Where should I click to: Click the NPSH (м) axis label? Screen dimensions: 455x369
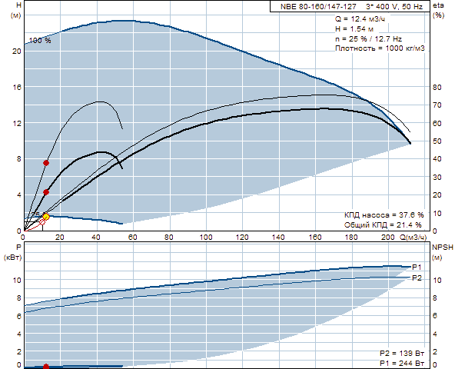(x=442, y=252)
